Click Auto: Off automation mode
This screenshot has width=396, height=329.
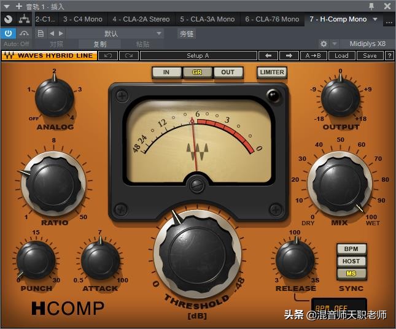[17, 44]
